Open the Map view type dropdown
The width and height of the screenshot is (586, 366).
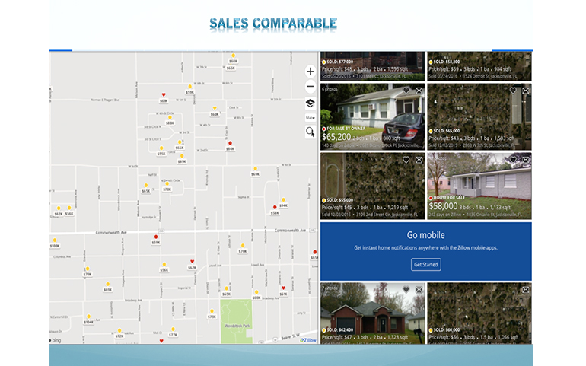click(310, 118)
